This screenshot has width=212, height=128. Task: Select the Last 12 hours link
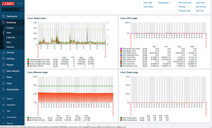(201, 7)
